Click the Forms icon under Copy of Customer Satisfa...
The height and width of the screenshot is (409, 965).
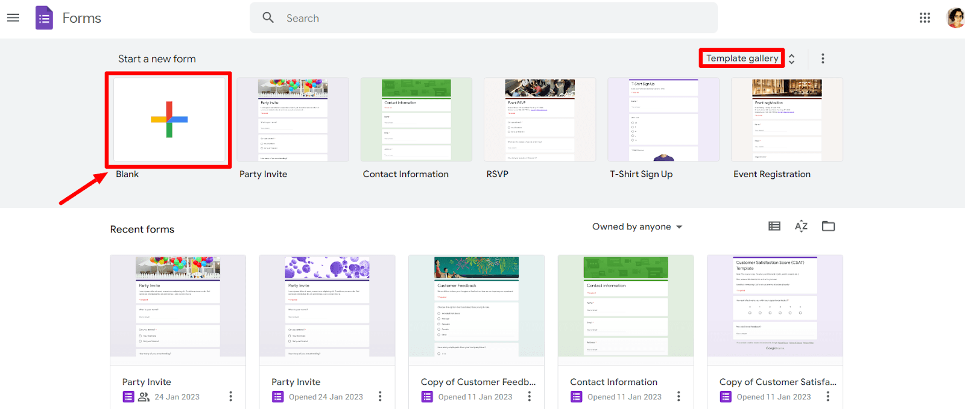coord(726,397)
